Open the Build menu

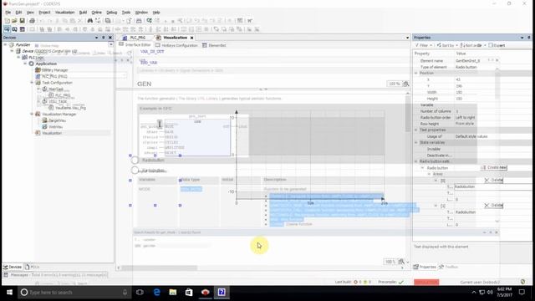click(x=83, y=13)
